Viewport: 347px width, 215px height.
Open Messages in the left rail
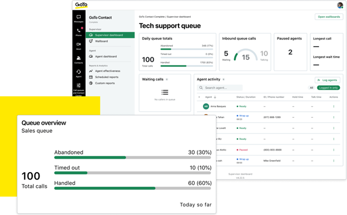click(x=78, y=18)
